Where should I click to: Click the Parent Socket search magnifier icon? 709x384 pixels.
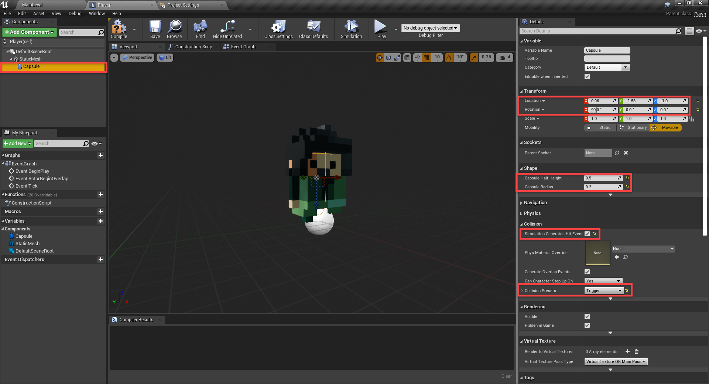[617, 153]
